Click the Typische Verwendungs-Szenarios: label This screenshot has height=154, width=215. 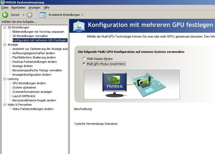click(96, 124)
